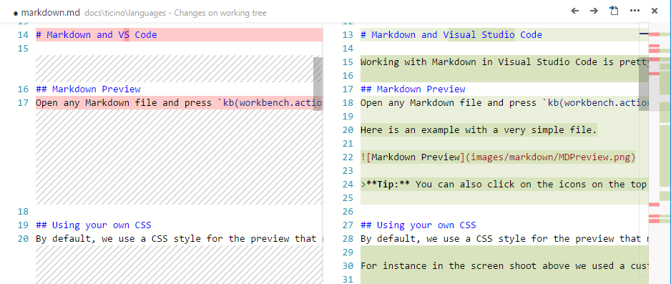Click line 15 'Working with Markdown in Visual Studio Code' text
This screenshot has width=671, height=284.
pyautogui.click(x=505, y=62)
